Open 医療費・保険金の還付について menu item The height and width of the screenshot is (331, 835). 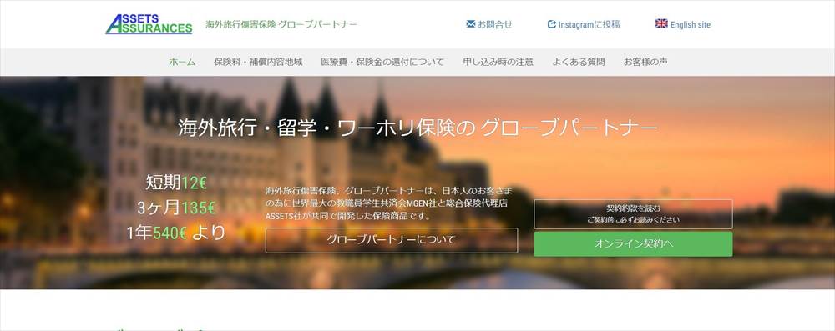point(382,62)
